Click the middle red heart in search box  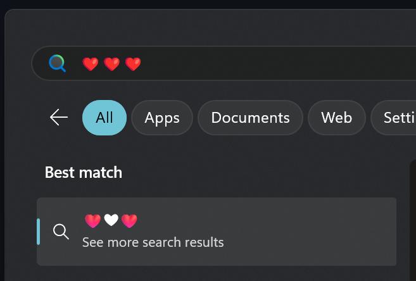pyautogui.click(x=111, y=64)
